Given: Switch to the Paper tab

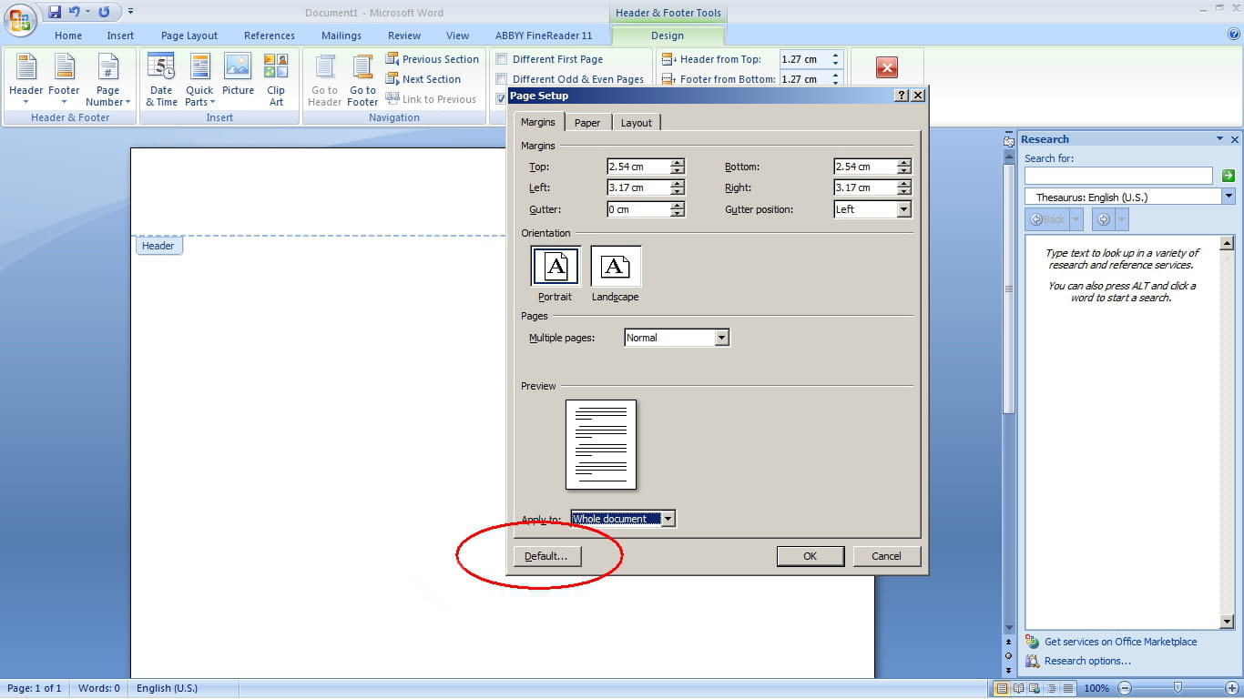Looking at the screenshot, I should pos(587,123).
